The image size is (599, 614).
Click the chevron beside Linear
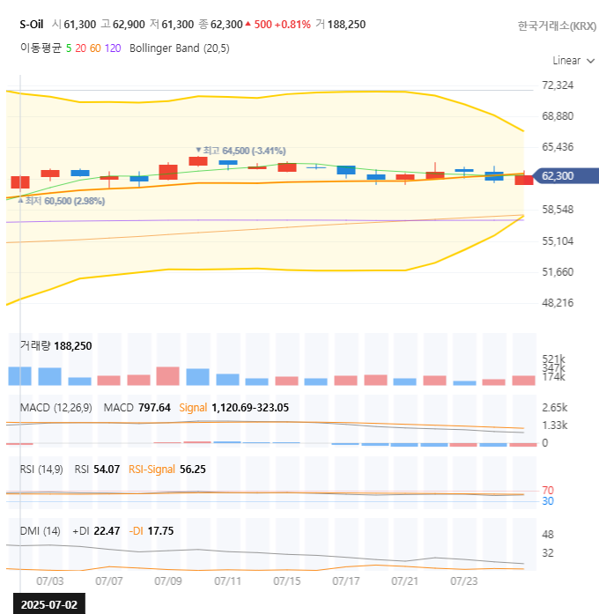591,61
